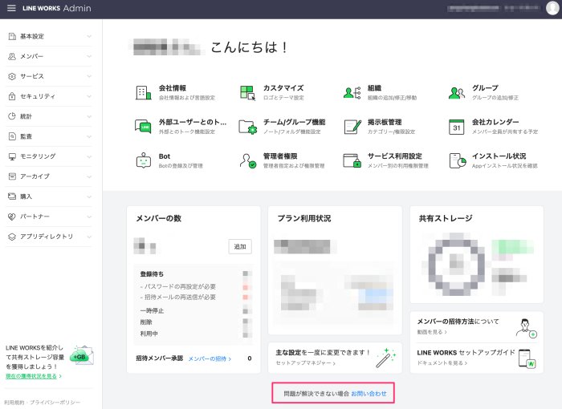This screenshot has height=409, width=562.
Task: Expand the モニタリング chevron
Action: tap(89, 156)
